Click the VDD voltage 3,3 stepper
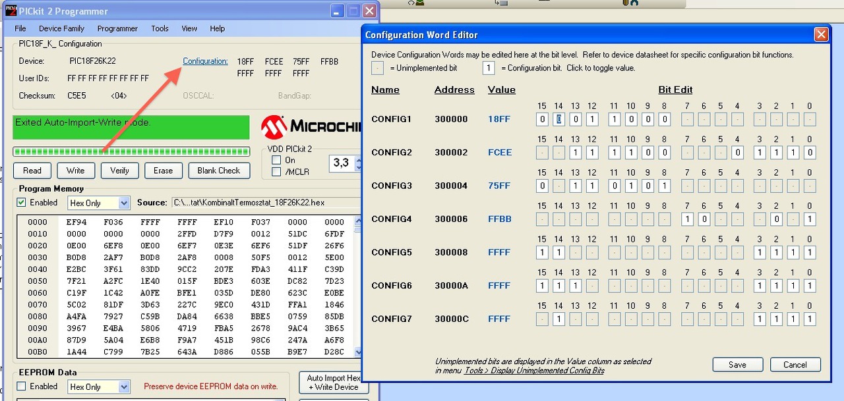The height and width of the screenshot is (401, 844). point(359,163)
